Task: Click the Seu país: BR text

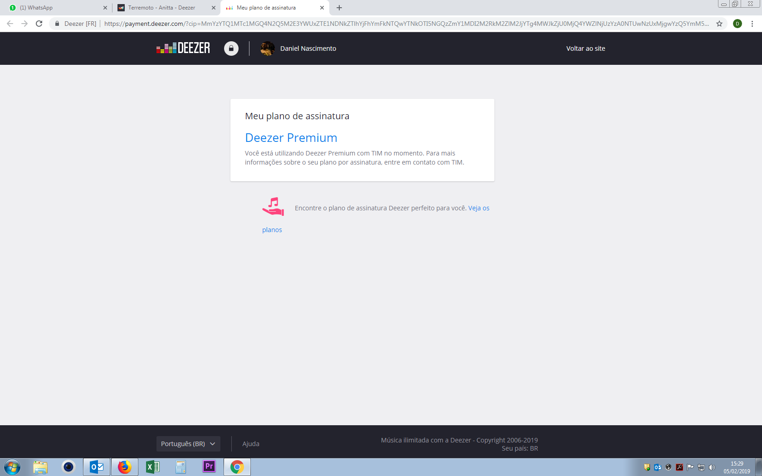Action: coord(520,448)
